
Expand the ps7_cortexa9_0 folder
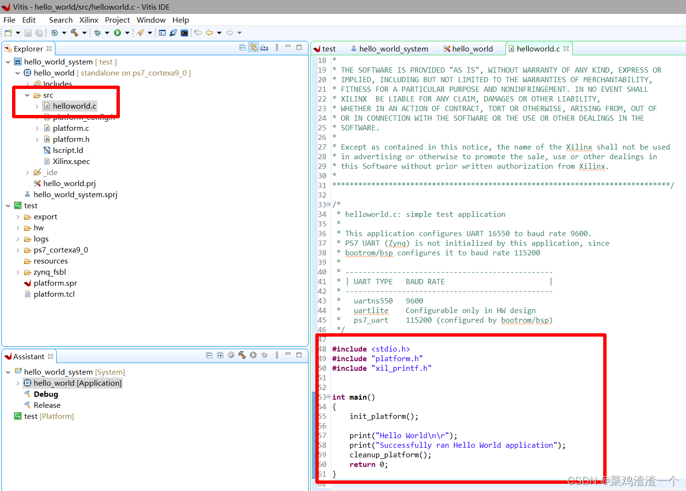coord(18,250)
